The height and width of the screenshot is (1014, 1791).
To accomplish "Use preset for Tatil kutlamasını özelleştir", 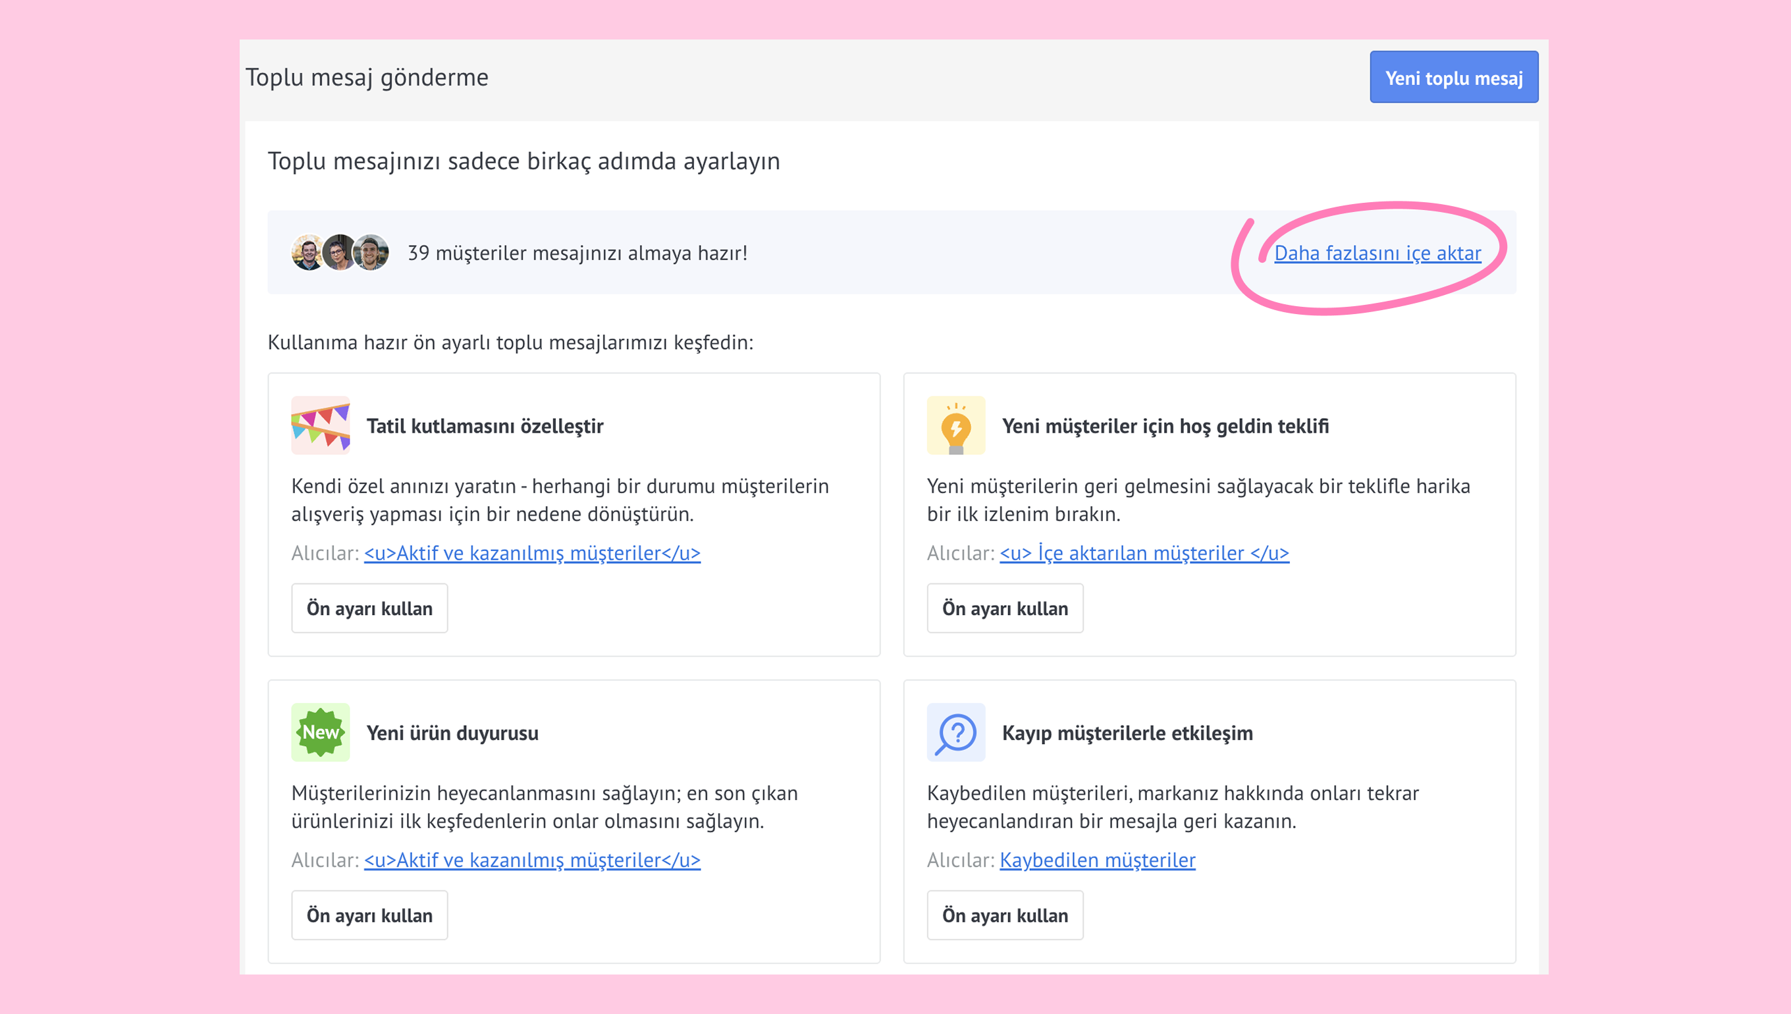I will [370, 608].
